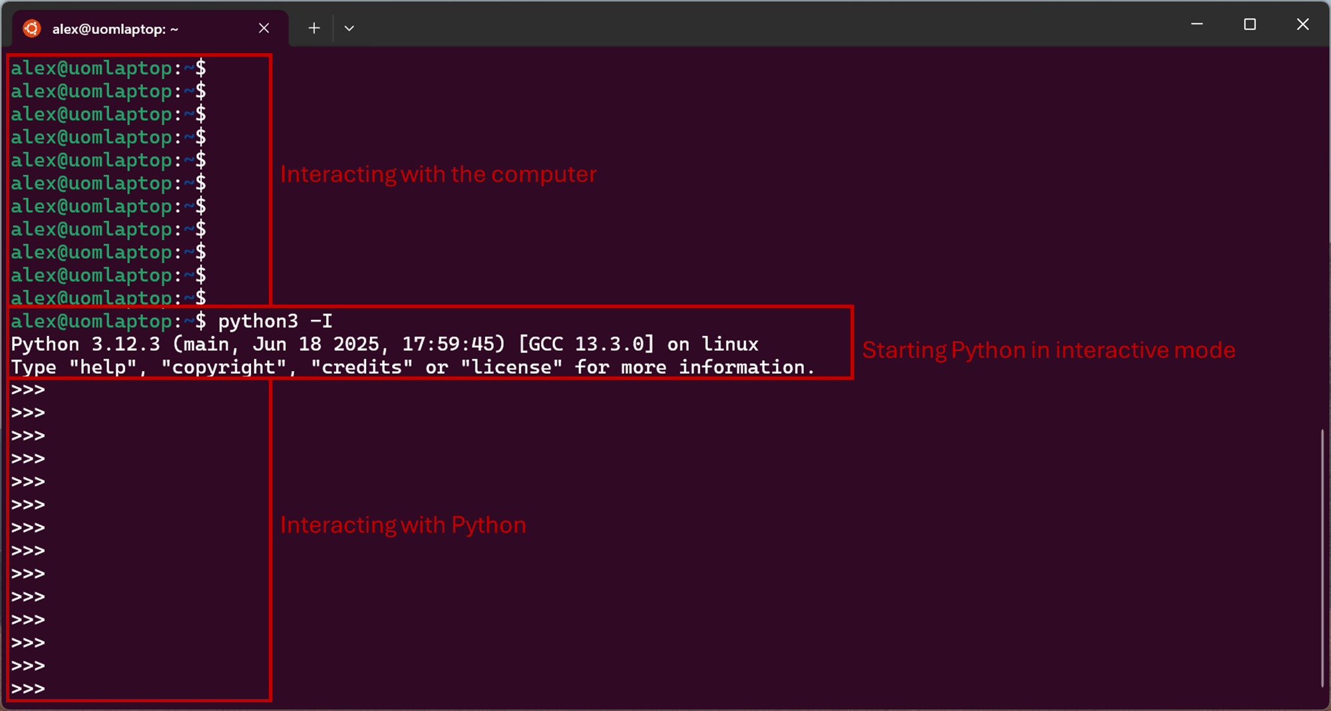Click the "Interacting with Python" annotation
Viewport: 1331px width, 711px height.
[x=403, y=525]
